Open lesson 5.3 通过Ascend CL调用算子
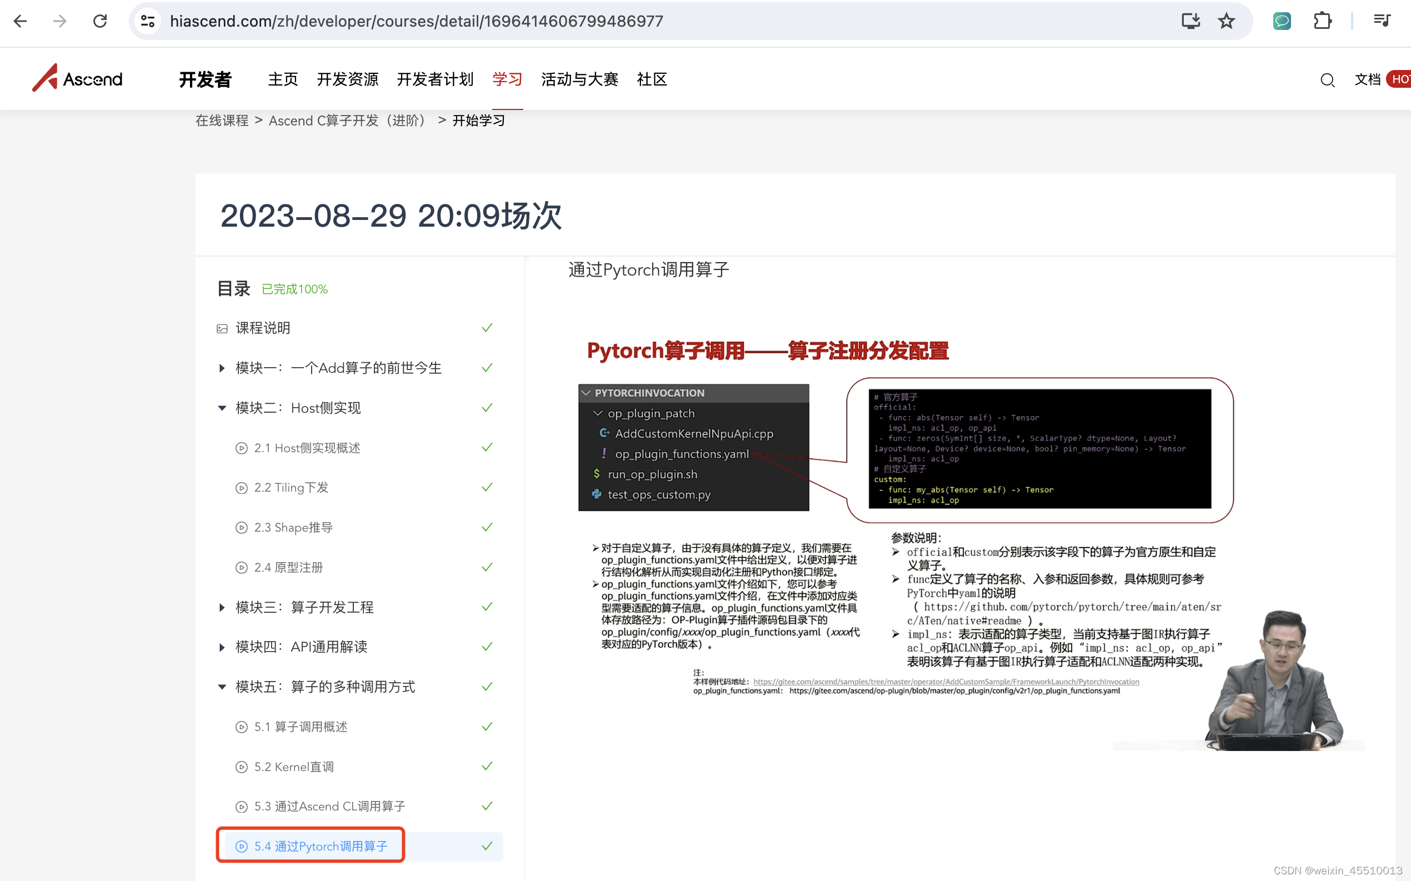1411x881 pixels. click(329, 807)
